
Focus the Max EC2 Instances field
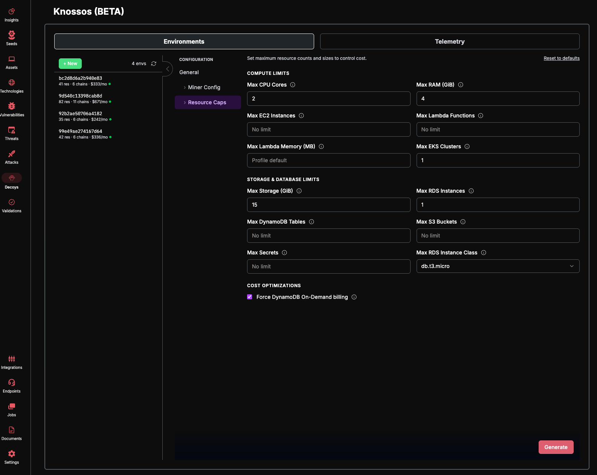(329, 129)
